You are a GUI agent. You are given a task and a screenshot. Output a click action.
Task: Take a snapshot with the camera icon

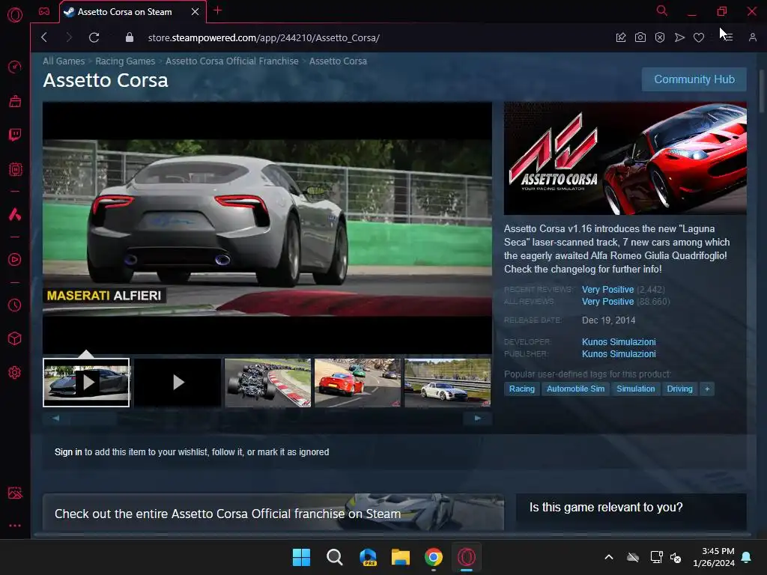(640, 37)
